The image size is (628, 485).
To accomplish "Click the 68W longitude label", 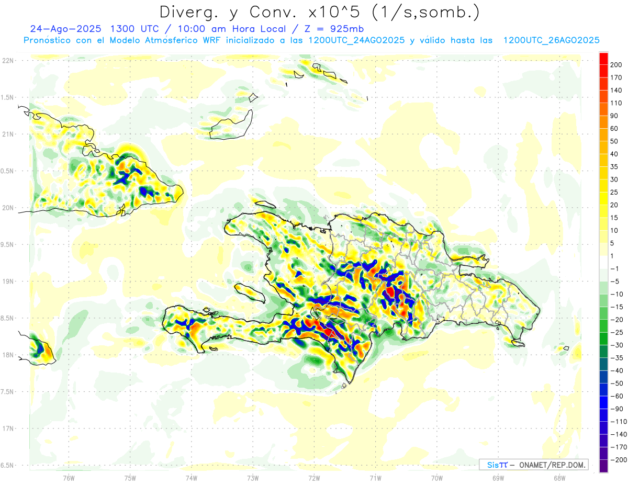I will click(x=559, y=478).
